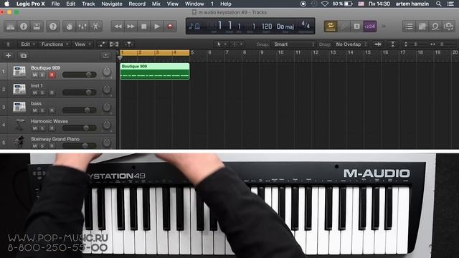Solo the Boutique 909 track

(42, 75)
